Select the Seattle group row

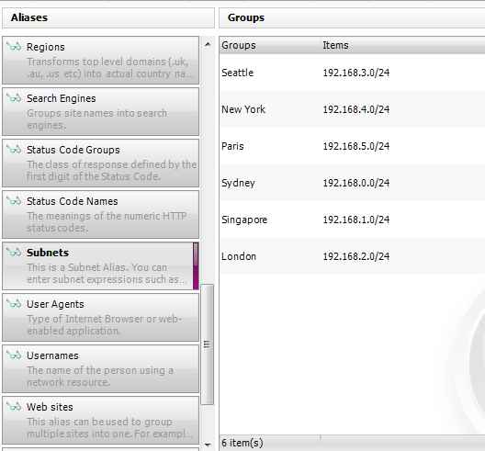tap(353, 73)
